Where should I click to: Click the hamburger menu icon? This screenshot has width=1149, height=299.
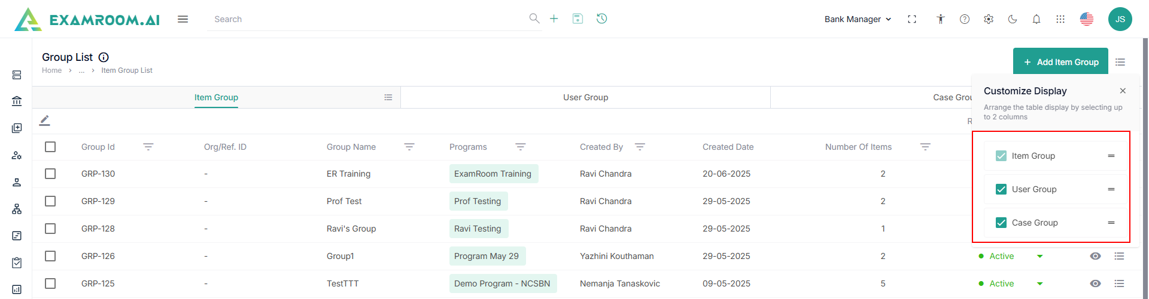[x=183, y=19]
